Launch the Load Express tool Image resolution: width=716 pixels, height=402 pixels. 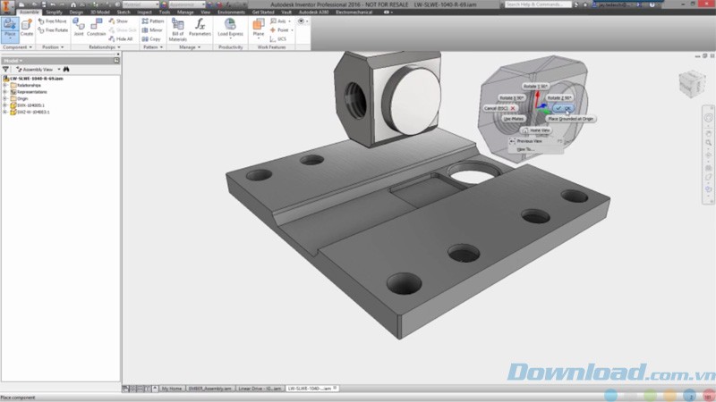coord(230,27)
